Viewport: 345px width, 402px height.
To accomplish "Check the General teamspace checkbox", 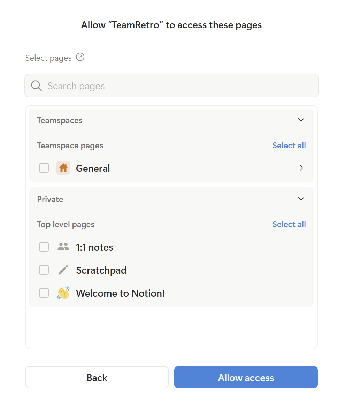I will pyautogui.click(x=44, y=168).
